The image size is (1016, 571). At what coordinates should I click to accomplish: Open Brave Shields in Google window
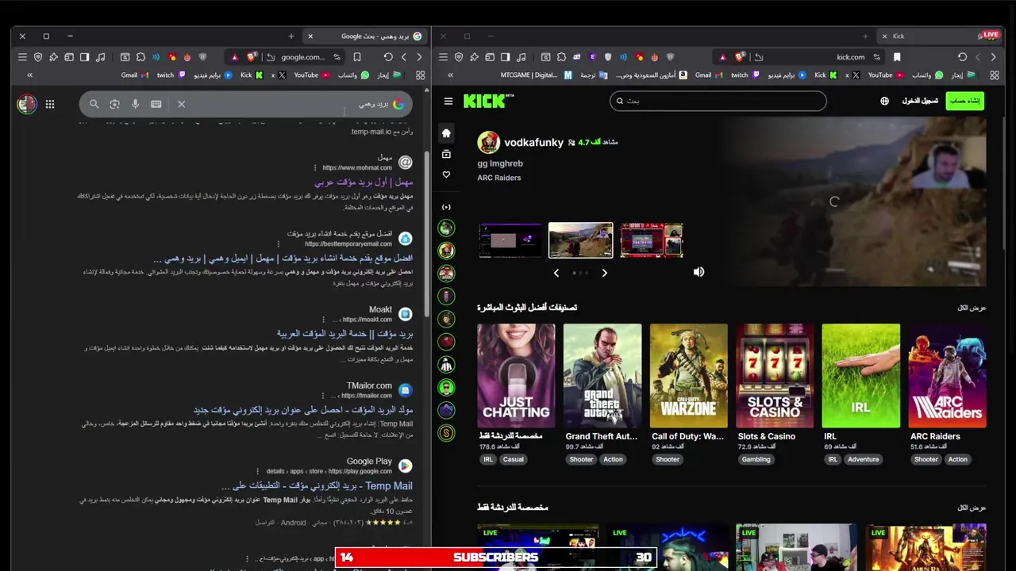[x=252, y=57]
